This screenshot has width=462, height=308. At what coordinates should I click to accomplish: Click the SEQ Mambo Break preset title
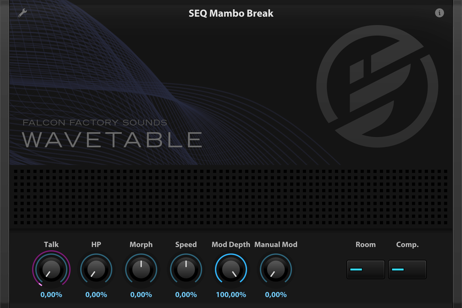coord(231,13)
